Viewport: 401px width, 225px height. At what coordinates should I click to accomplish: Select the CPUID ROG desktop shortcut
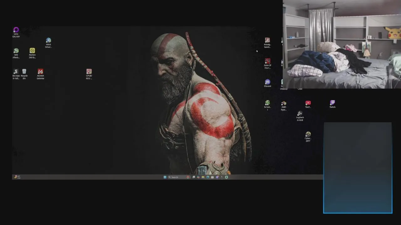[89, 74]
